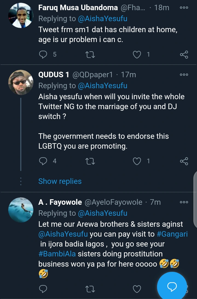Open the #BambiAla hashtag link

coord(57,254)
